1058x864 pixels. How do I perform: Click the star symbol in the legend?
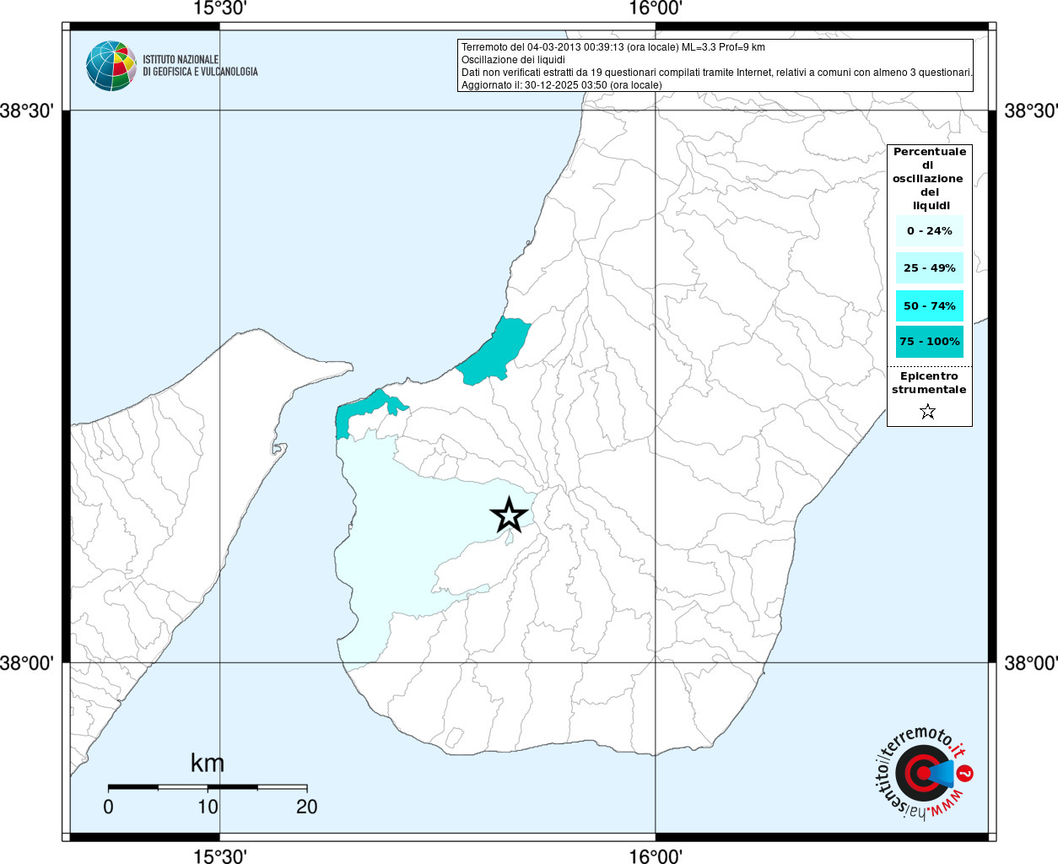tap(928, 412)
